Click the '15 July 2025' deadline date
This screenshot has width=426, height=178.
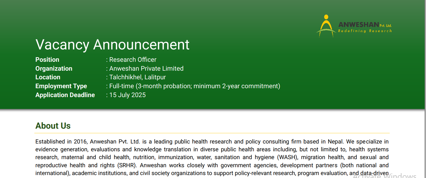(x=127, y=95)
